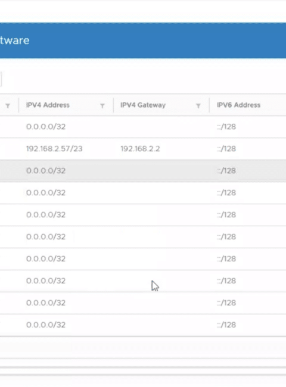Open the IPV4 Gateway column filter icon

(x=198, y=106)
